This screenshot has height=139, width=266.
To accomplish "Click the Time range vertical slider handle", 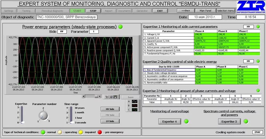I will coord(72,122).
